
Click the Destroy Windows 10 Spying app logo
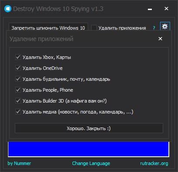8,9
